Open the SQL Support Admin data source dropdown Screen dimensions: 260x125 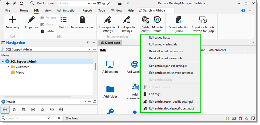[89, 49]
